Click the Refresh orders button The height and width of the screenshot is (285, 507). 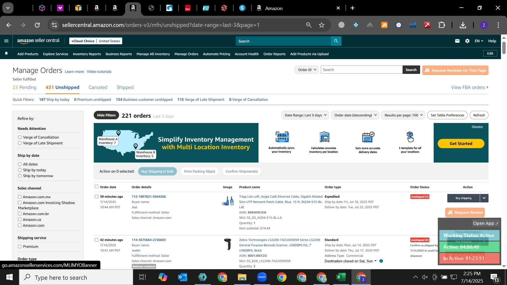click(479, 115)
